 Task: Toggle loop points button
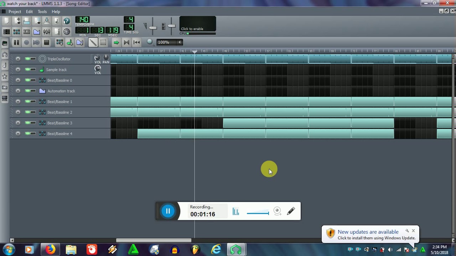(126, 43)
